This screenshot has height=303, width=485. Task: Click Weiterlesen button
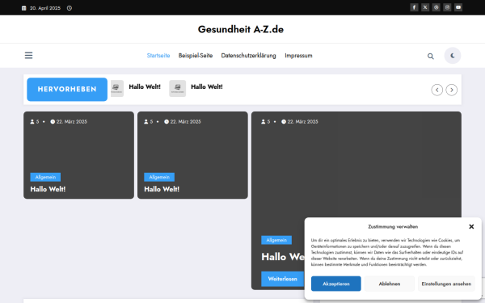coord(282,279)
